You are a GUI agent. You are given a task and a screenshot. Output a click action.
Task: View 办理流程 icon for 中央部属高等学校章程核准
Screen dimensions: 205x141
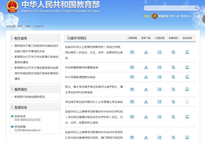160,67
